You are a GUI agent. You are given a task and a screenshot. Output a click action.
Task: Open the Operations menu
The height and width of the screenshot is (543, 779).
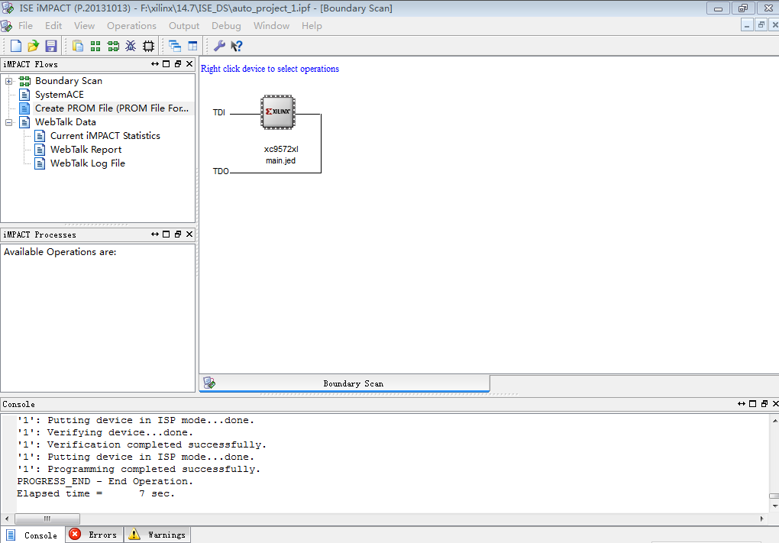tap(131, 25)
